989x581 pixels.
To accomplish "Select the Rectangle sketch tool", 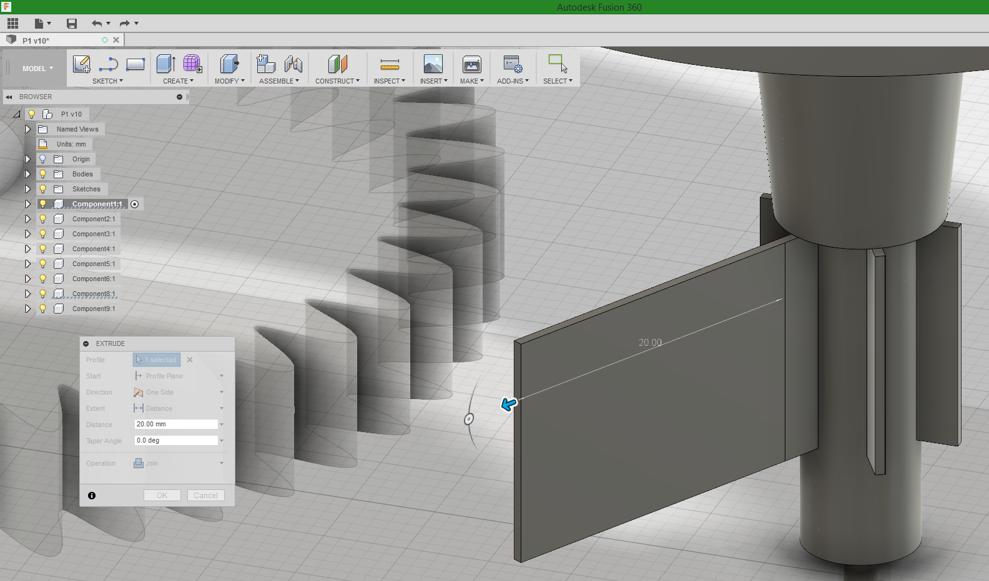I will (x=135, y=64).
